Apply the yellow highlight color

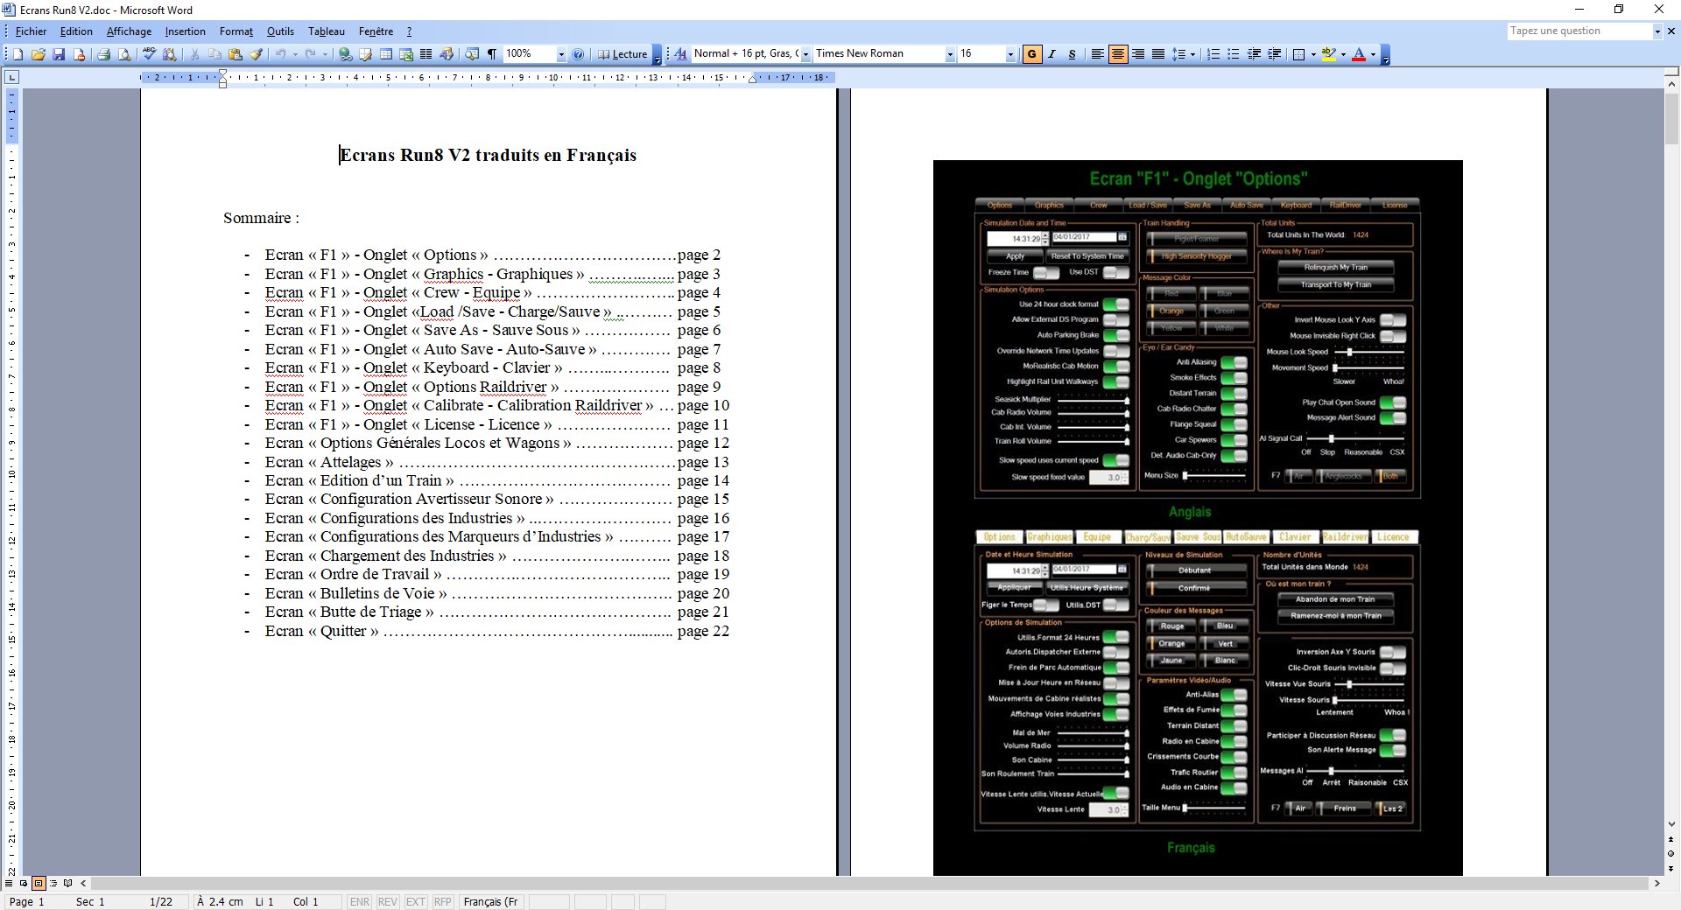click(x=1329, y=54)
